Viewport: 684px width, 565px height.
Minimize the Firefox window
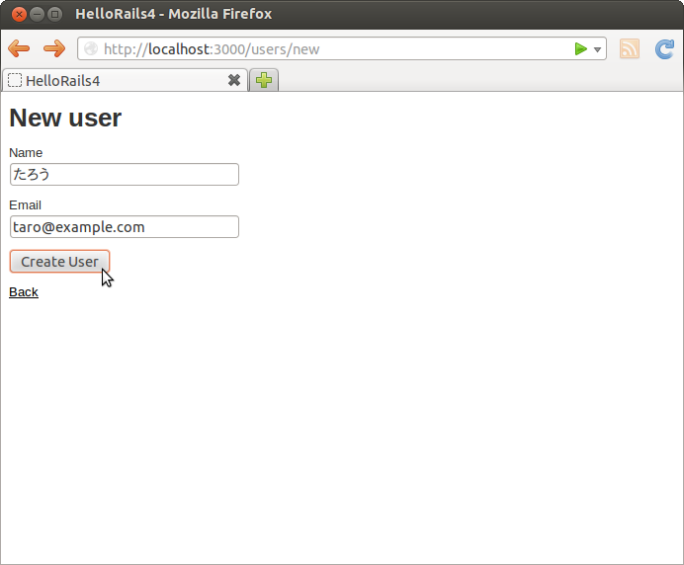point(37,14)
